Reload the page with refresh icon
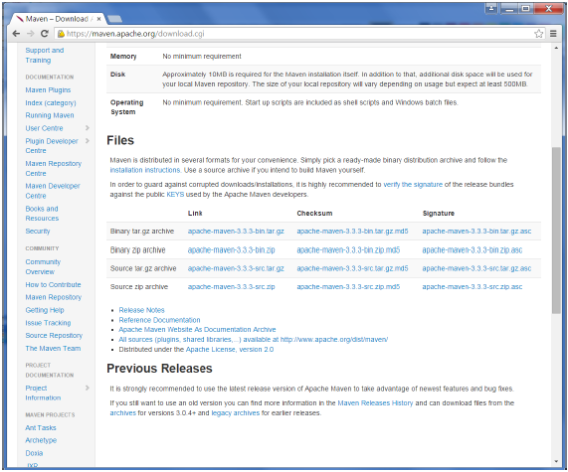 [x=45, y=34]
